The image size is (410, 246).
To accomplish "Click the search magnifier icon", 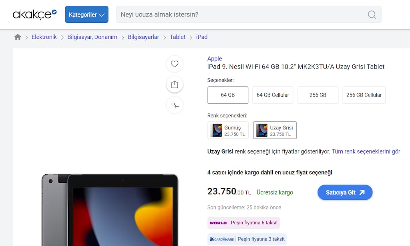I will click(x=372, y=14).
